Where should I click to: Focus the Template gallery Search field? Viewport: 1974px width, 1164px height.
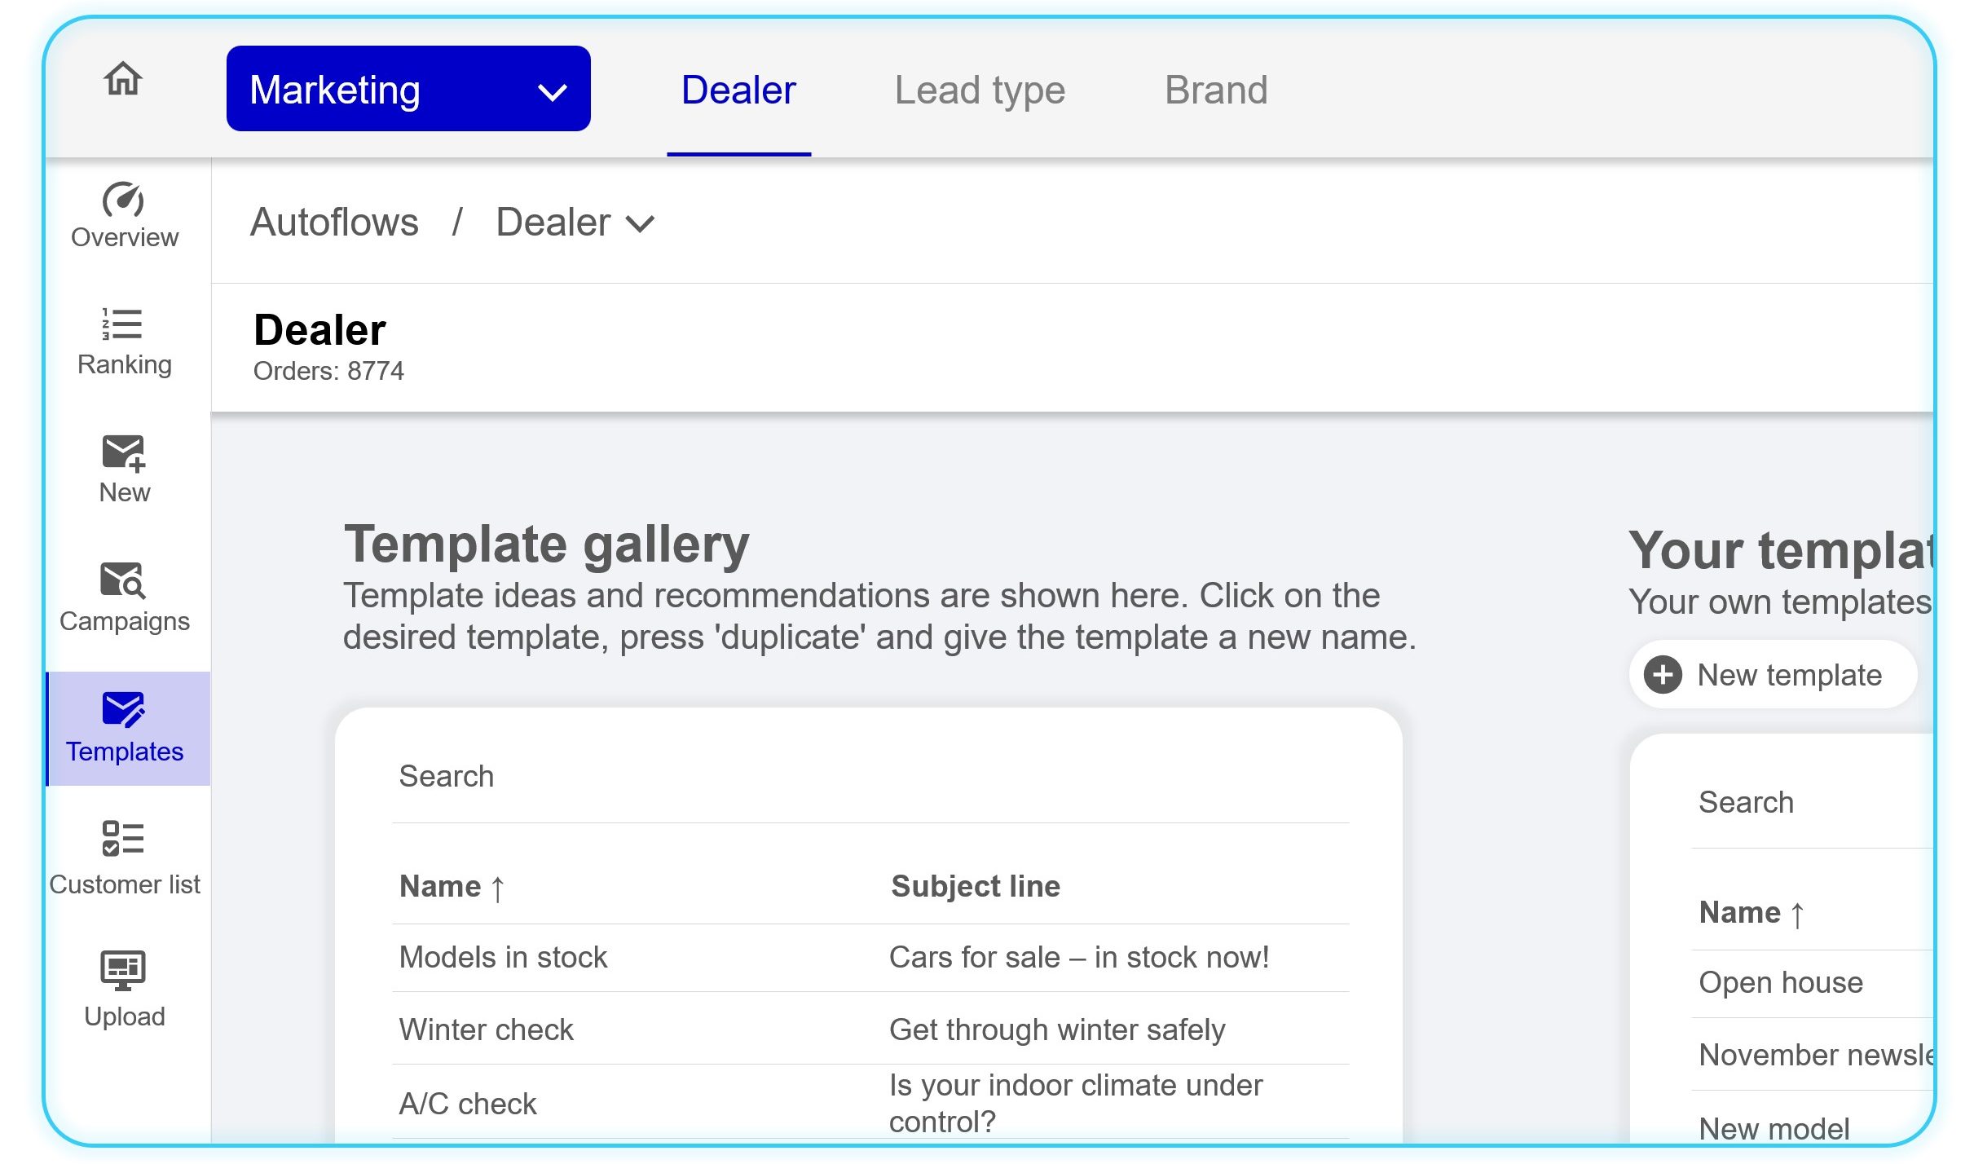tap(870, 777)
